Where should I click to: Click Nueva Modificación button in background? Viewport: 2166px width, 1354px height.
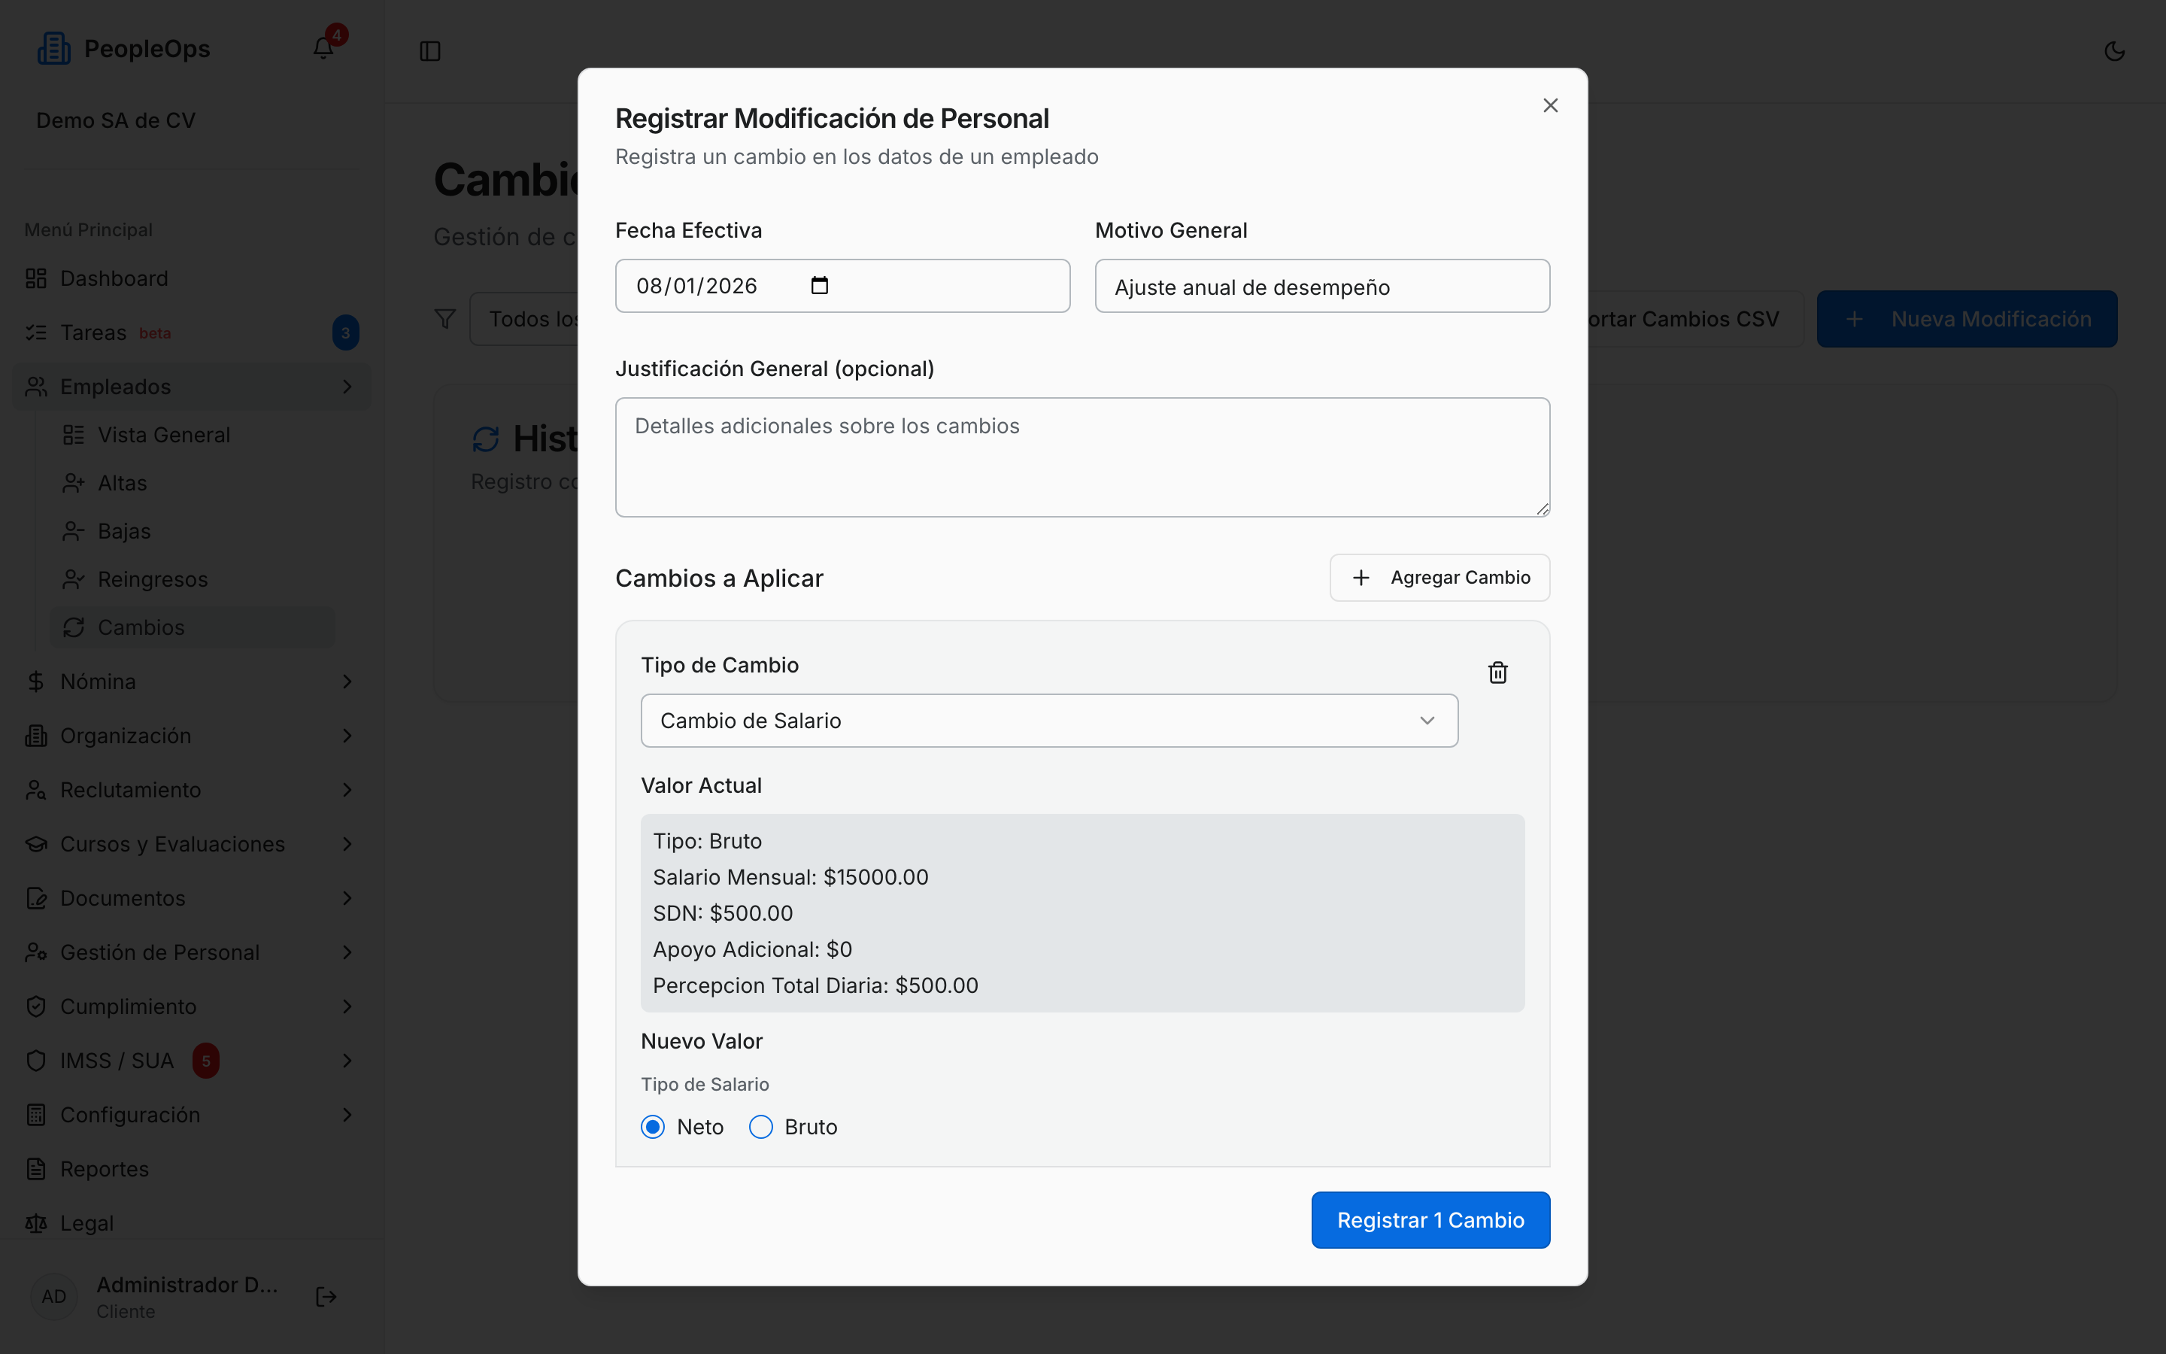point(1967,319)
